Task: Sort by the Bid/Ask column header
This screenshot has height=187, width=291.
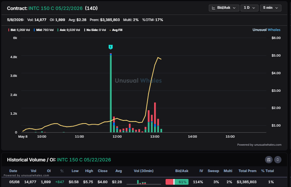Action: point(182,171)
